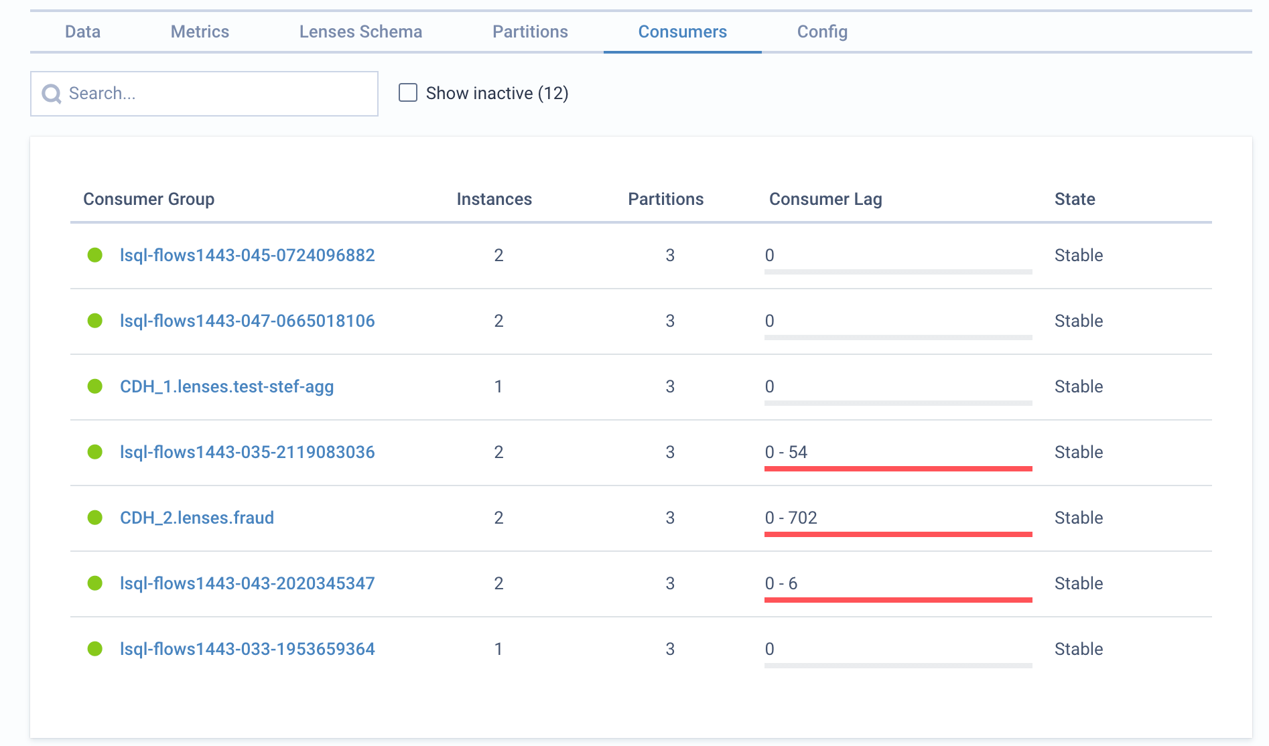Enable the Show inactive checkbox
This screenshot has height=746, width=1269.
point(408,92)
